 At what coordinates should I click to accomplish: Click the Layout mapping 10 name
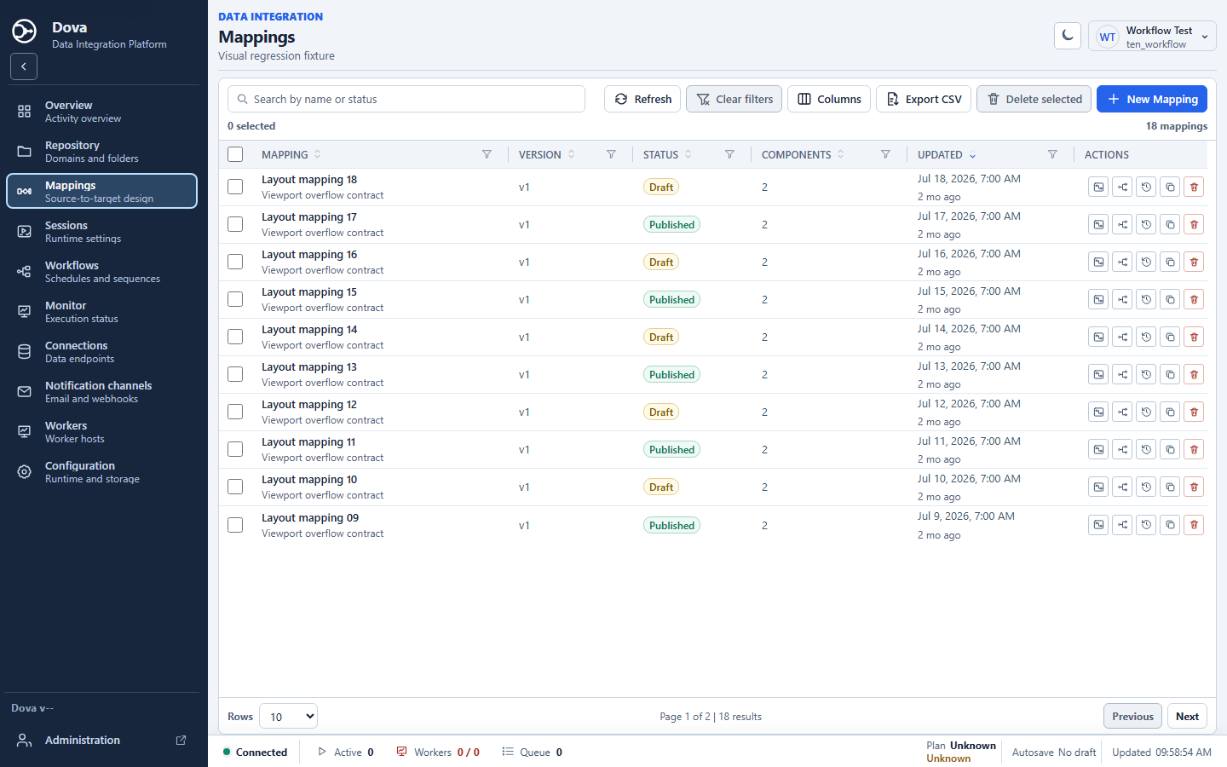point(309,480)
